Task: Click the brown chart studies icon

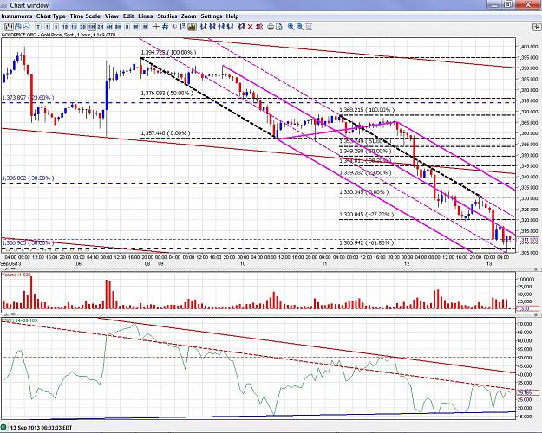Action: [192, 27]
